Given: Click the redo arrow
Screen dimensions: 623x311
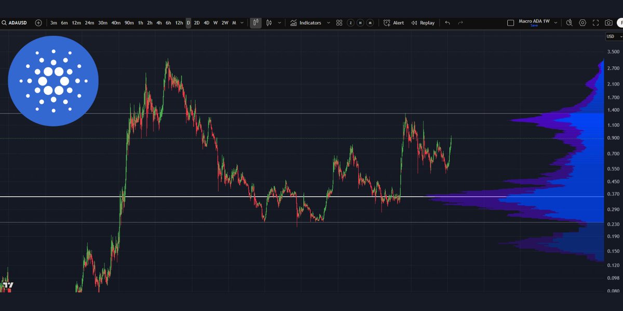Looking at the screenshot, I should [x=460, y=23].
